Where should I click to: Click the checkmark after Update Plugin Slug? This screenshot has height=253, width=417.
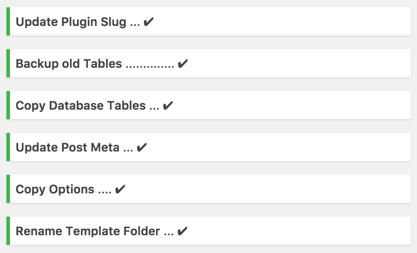[x=148, y=22]
